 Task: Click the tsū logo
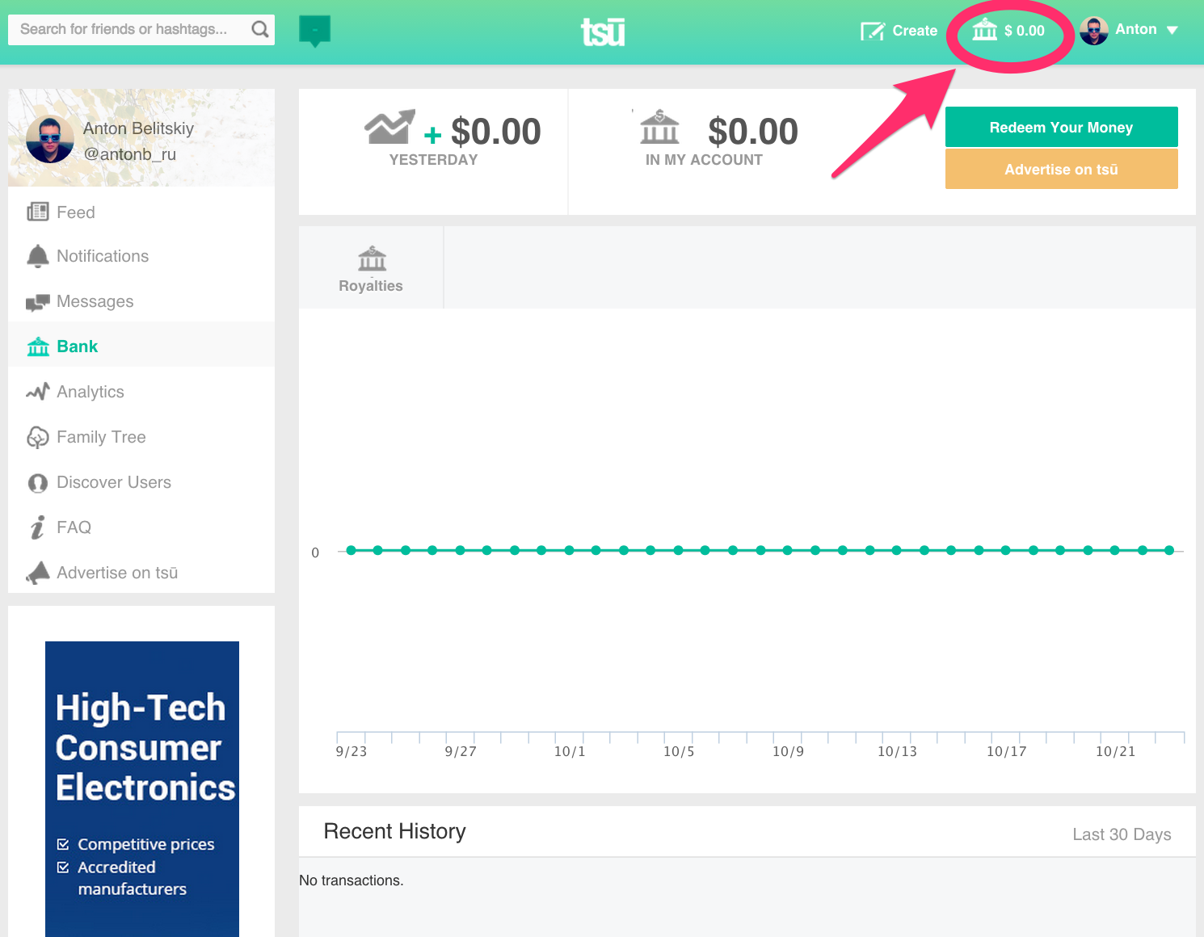click(x=603, y=32)
